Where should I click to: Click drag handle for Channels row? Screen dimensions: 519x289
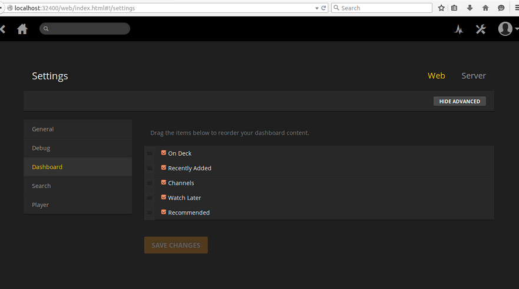click(x=150, y=183)
